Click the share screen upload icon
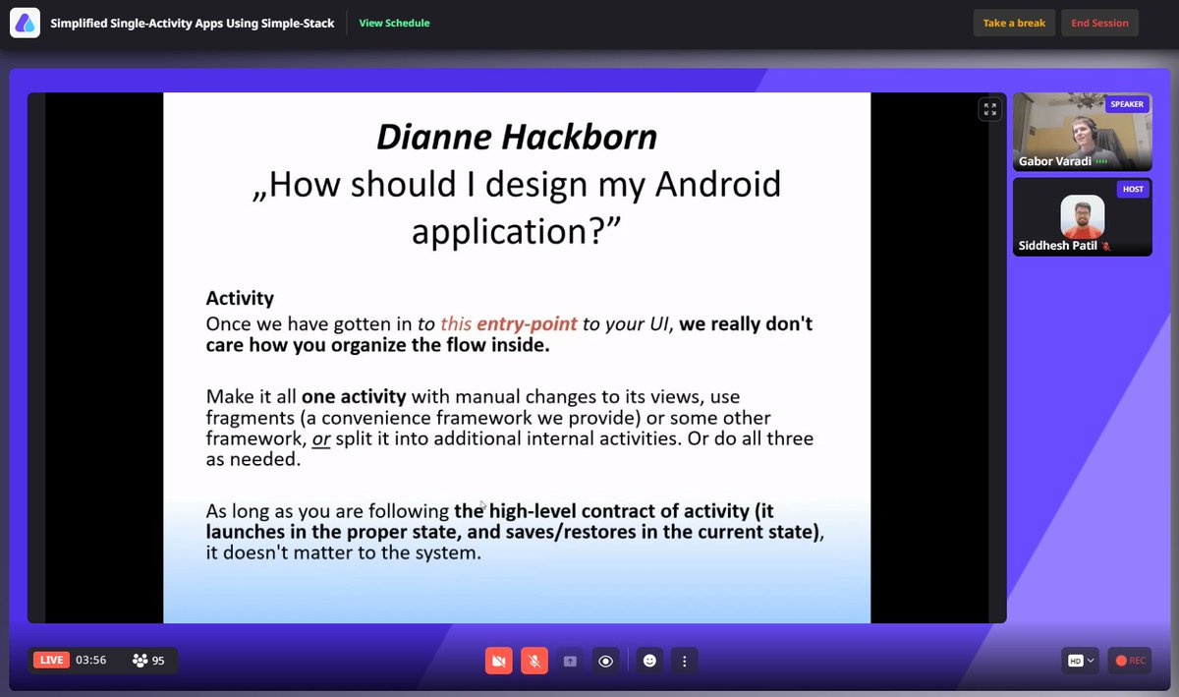Image resolution: width=1179 pixels, height=697 pixels. coord(570,661)
